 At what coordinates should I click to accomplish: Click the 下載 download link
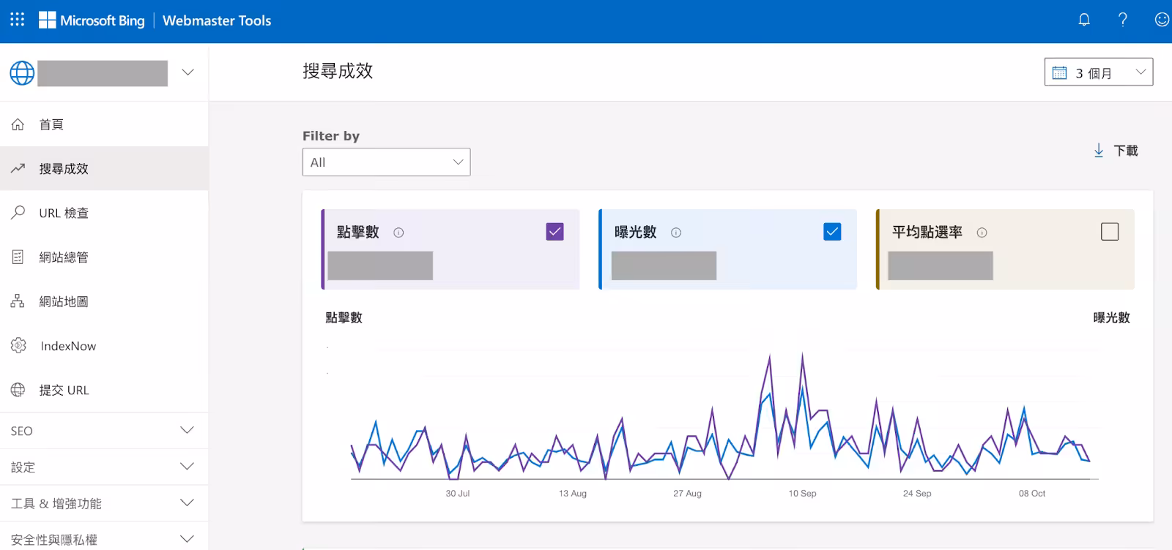(1116, 151)
